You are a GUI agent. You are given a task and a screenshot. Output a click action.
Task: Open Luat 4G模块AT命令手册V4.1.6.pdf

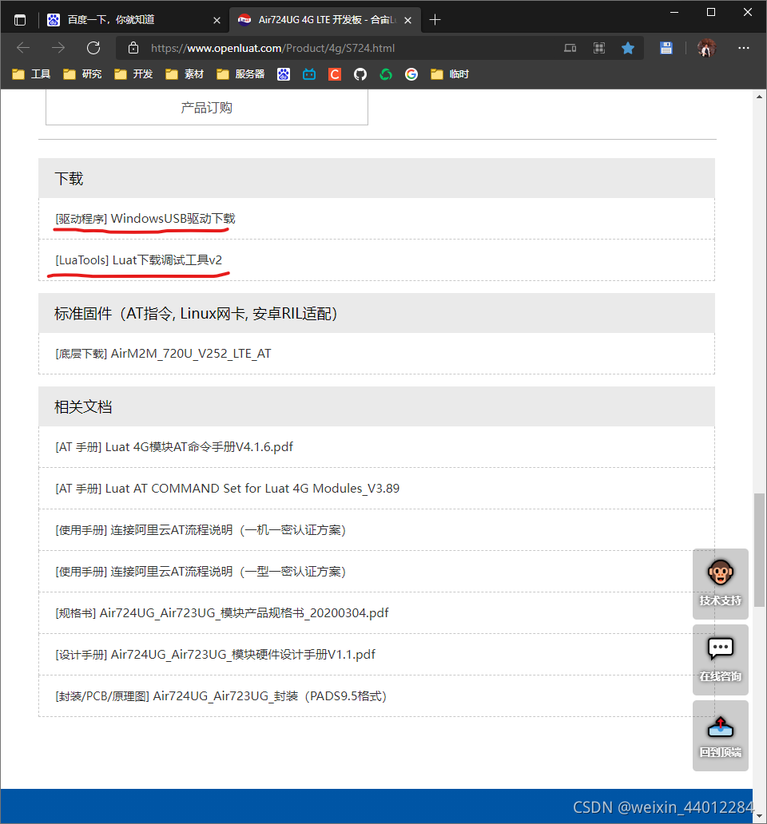(x=174, y=447)
